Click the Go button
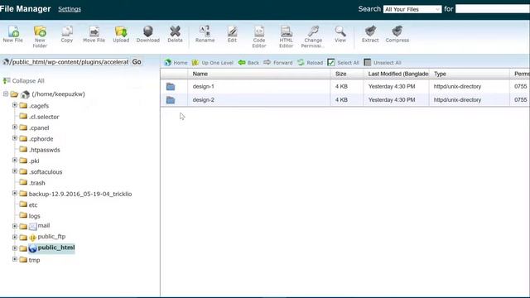The image size is (530, 298). (137, 62)
